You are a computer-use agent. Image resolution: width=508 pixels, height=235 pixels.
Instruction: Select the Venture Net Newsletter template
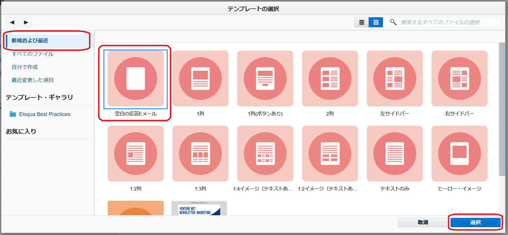pyautogui.click(x=199, y=208)
